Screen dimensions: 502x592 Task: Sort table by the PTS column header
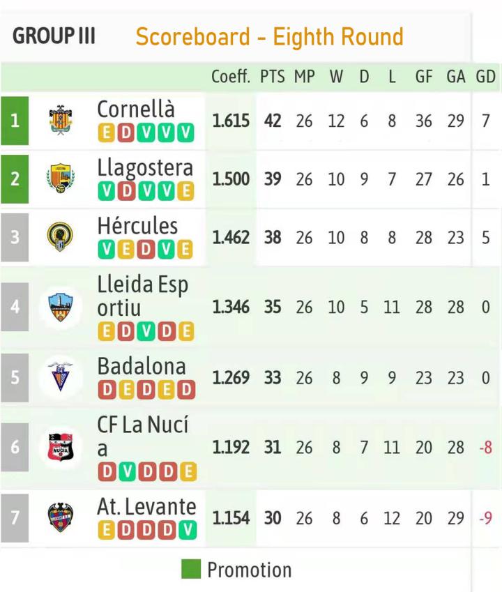[273, 77]
